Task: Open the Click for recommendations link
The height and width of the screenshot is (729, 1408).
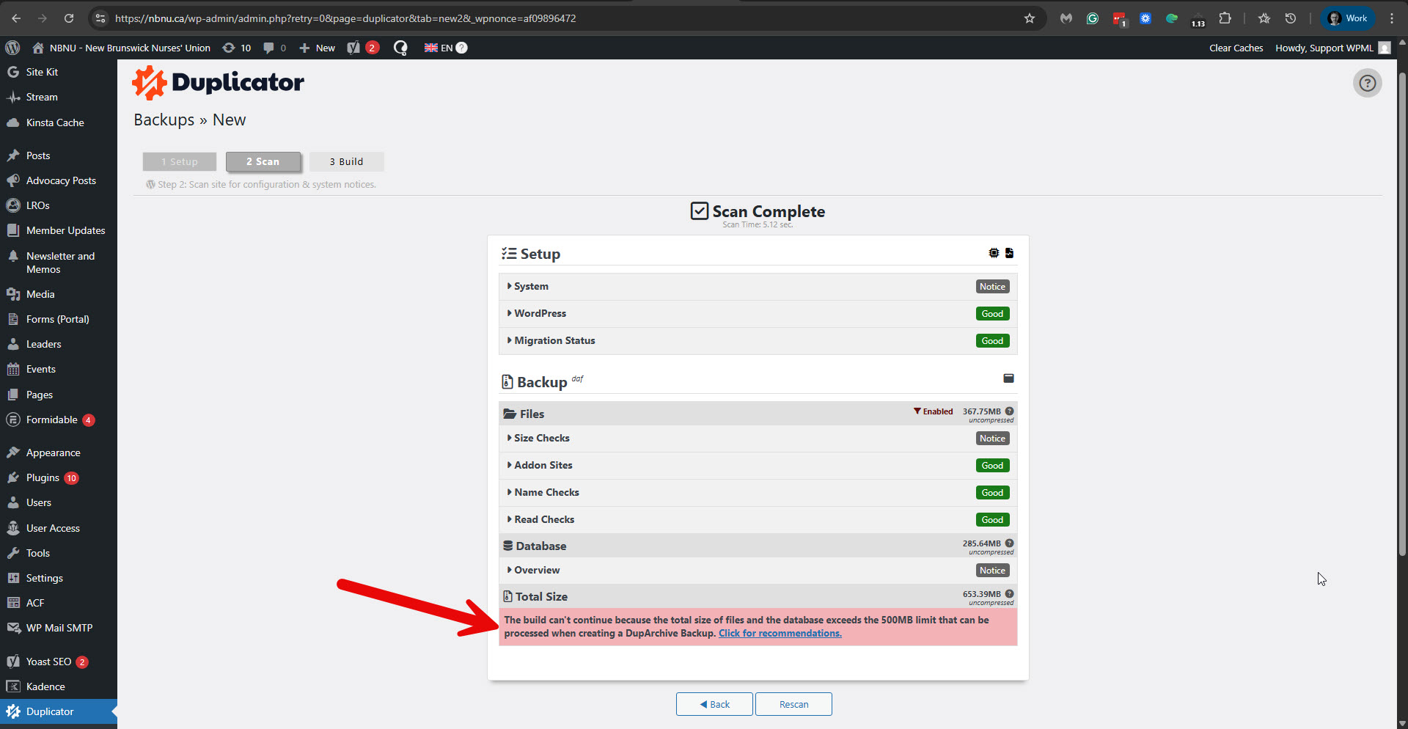Action: click(x=780, y=634)
